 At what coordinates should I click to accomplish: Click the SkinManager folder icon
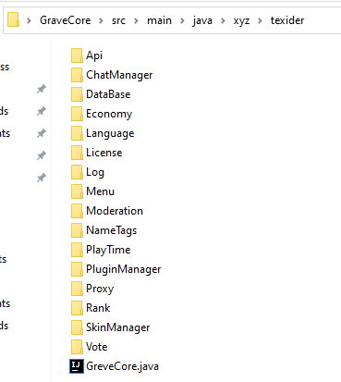(77, 327)
